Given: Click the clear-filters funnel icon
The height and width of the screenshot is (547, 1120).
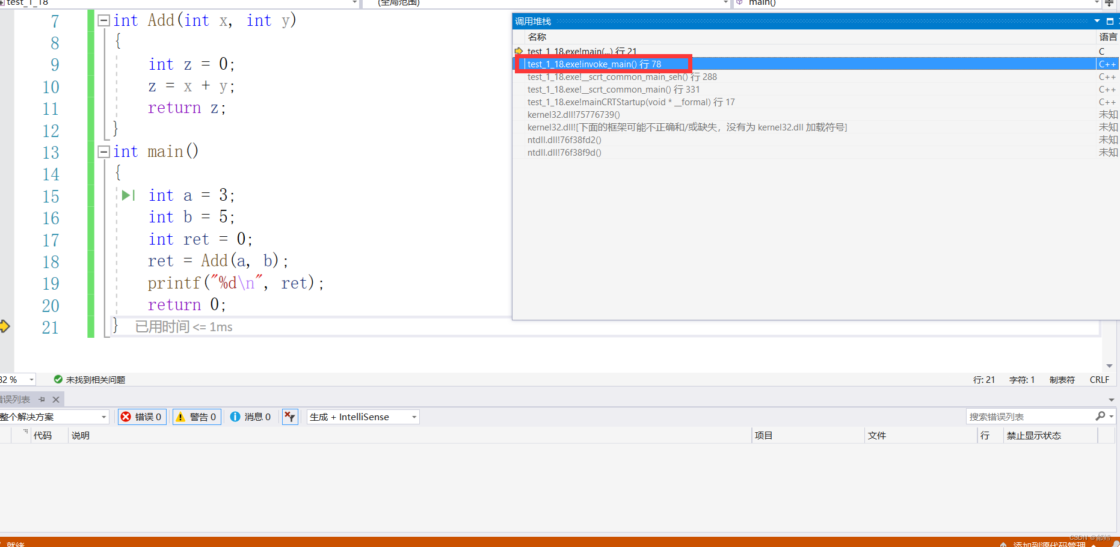Looking at the screenshot, I should click(x=290, y=417).
